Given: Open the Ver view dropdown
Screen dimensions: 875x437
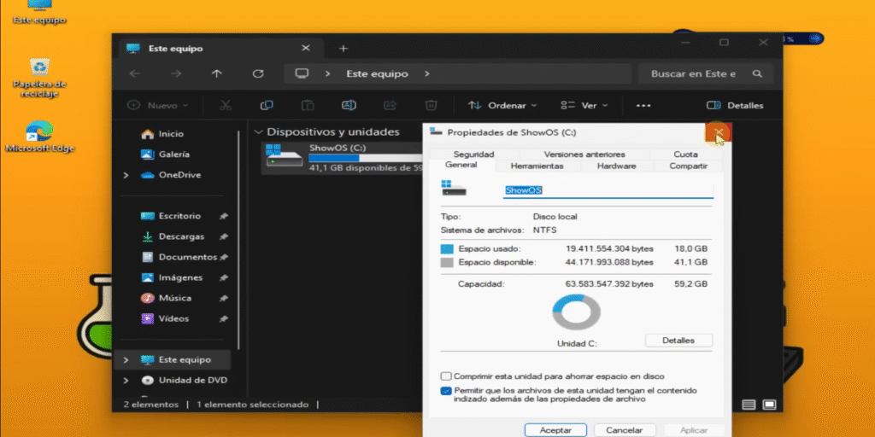Looking at the screenshot, I should tap(584, 106).
